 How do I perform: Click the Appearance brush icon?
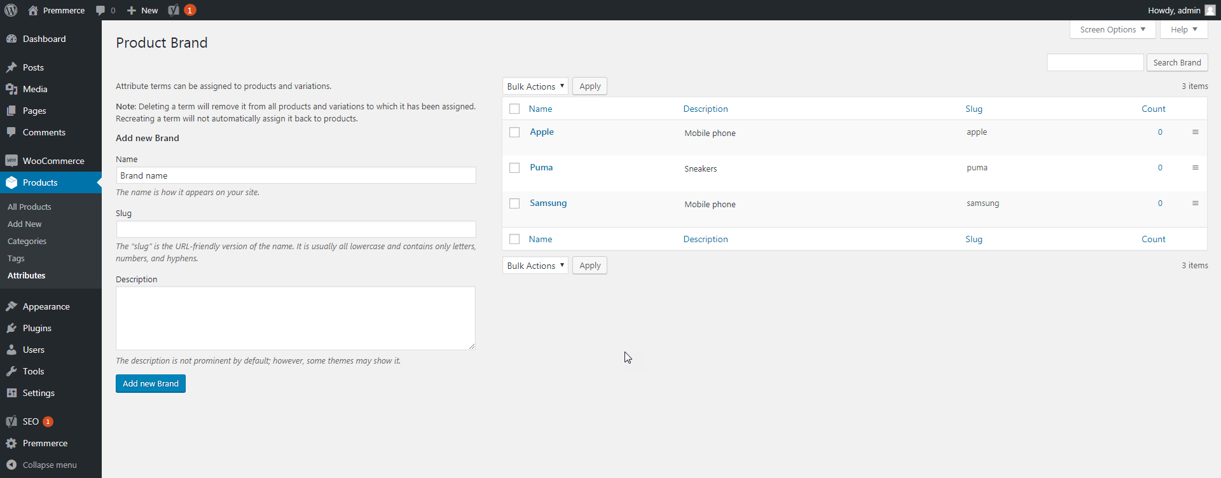pyautogui.click(x=11, y=306)
